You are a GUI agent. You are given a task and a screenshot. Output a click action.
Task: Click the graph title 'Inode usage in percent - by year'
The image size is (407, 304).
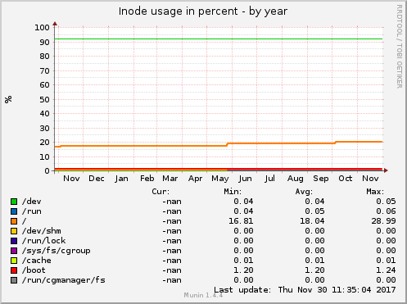coord(203,11)
